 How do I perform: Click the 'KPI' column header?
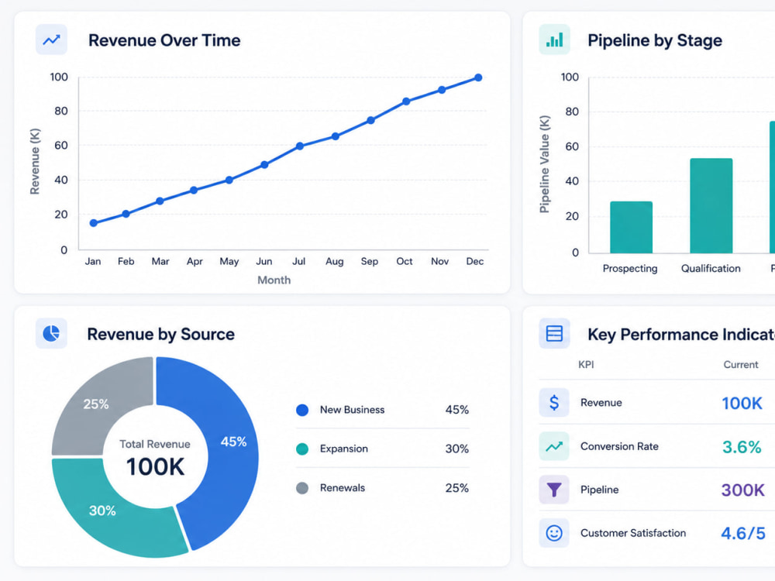coord(586,365)
